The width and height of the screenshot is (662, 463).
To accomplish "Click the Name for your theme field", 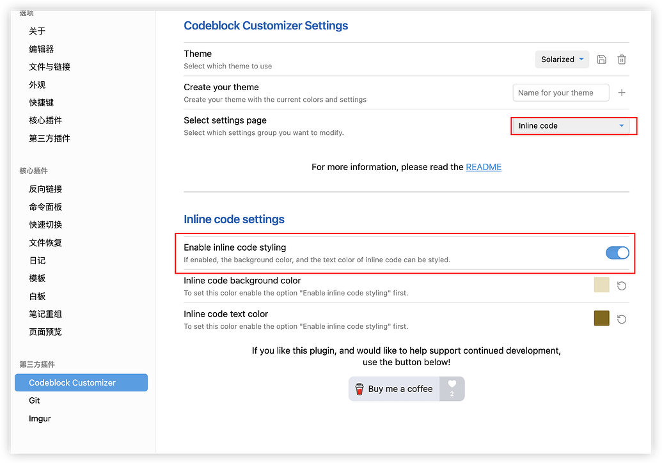I will pos(560,93).
